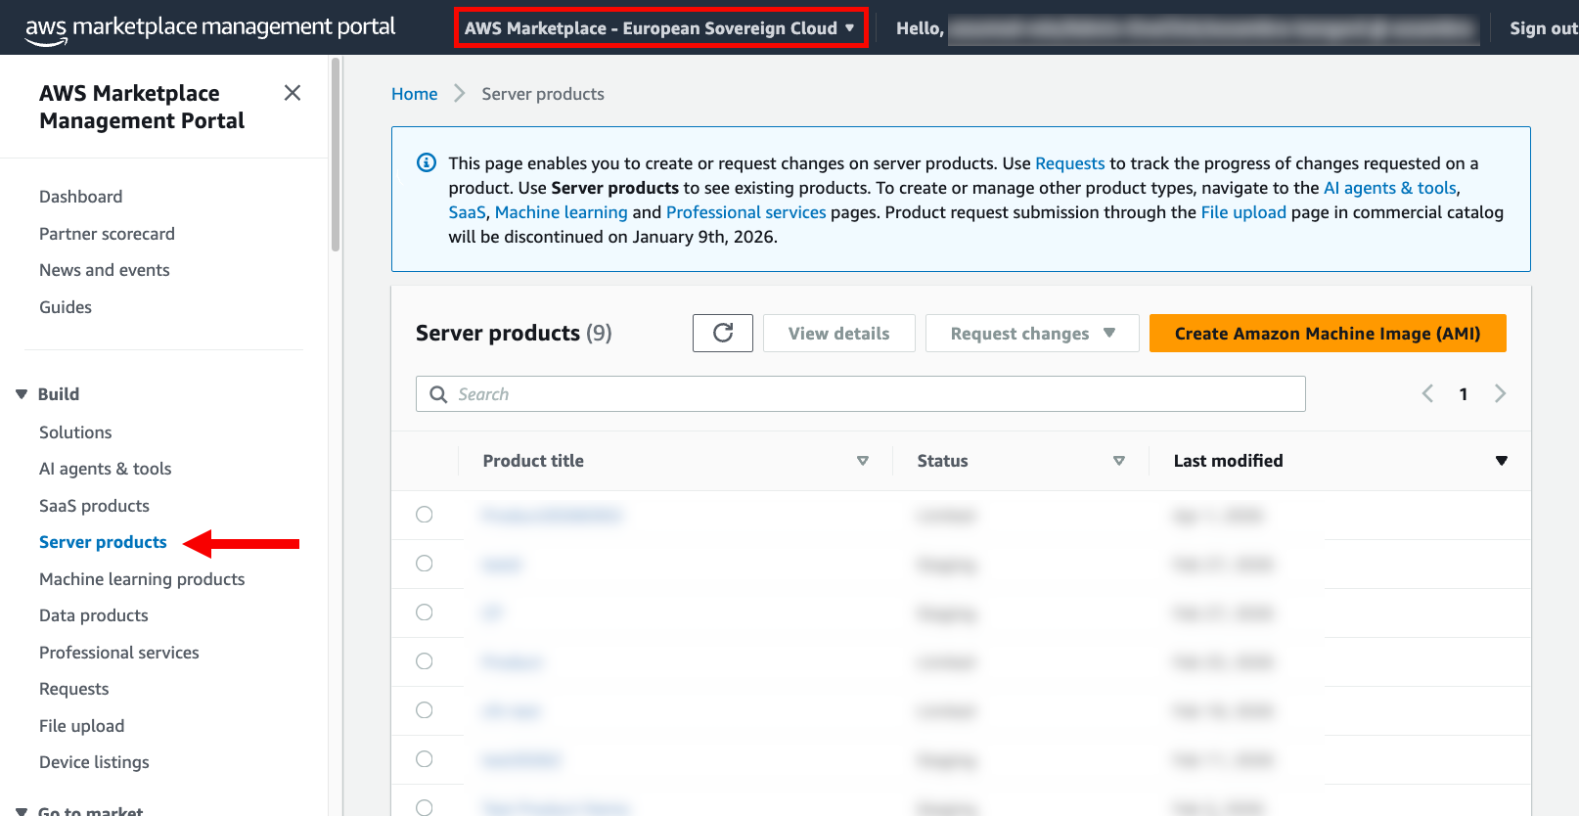Follow the File upload link in the banner
This screenshot has height=816, width=1579.
(1243, 212)
